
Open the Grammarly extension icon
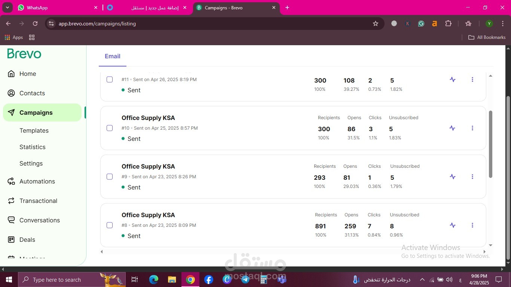[x=421, y=24]
